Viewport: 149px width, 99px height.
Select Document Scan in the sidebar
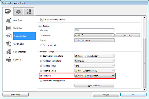click(25, 36)
